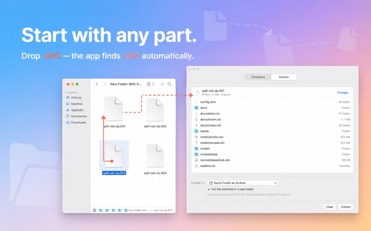This screenshot has height=231, width=371.
Task: Click the 1,1 MB size of docs/lorem.txt
Action: pos(345,120)
